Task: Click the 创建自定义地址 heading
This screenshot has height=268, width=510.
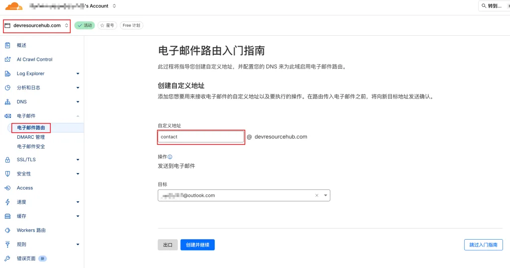Action: point(181,86)
